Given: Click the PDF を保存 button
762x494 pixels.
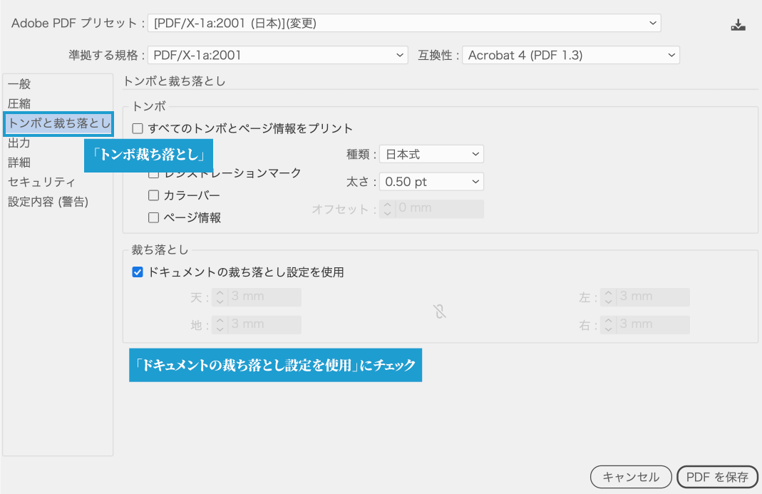Looking at the screenshot, I should [x=717, y=477].
